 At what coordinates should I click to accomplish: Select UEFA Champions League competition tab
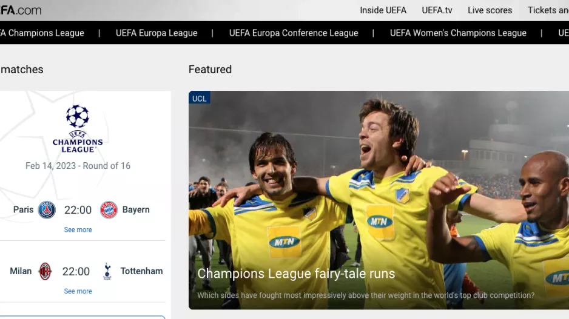click(42, 33)
